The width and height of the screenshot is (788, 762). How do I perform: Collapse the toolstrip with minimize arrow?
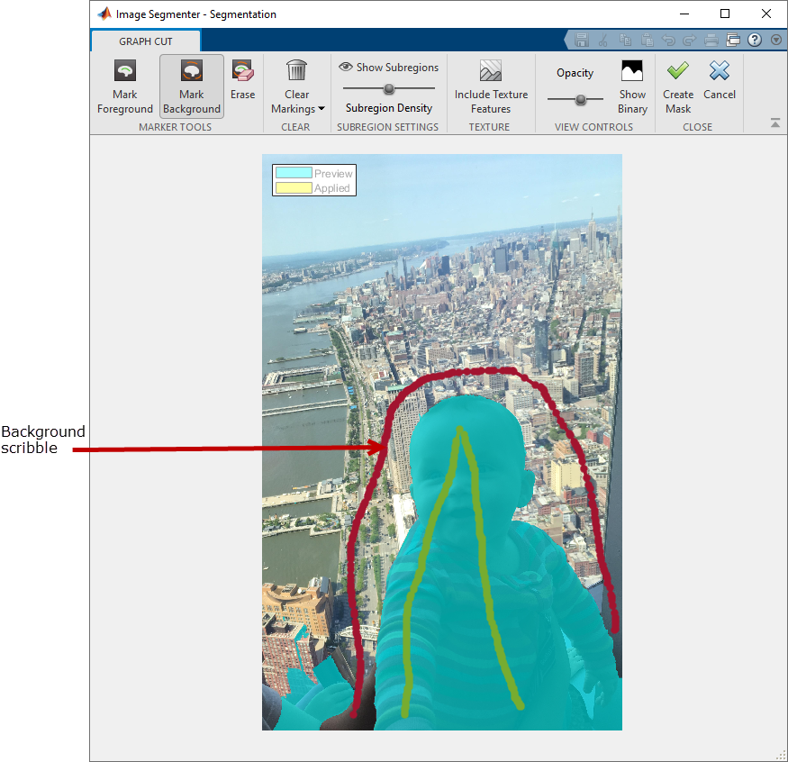coord(775,122)
